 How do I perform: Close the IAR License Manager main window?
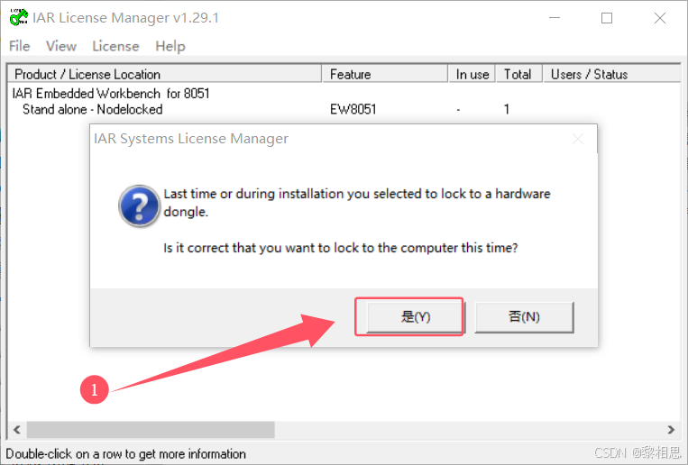(659, 18)
